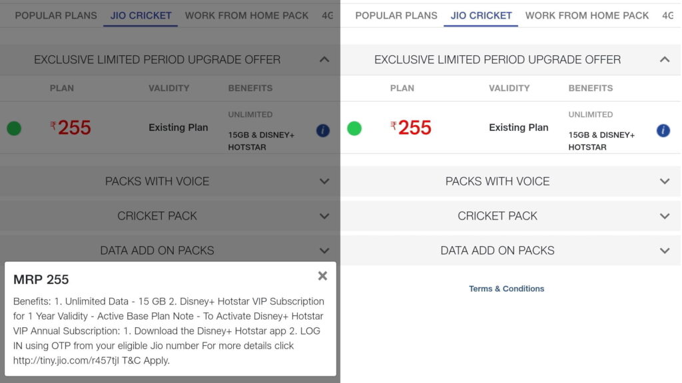Viewport: 682px width, 383px height.
Task: Open info icon for ₹255 plan on right panel
Action: pos(663,130)
